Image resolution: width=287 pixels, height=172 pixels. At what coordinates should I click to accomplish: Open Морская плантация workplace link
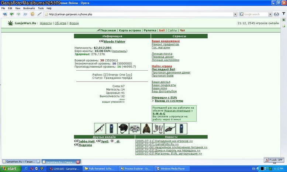(x=177, y=110)
